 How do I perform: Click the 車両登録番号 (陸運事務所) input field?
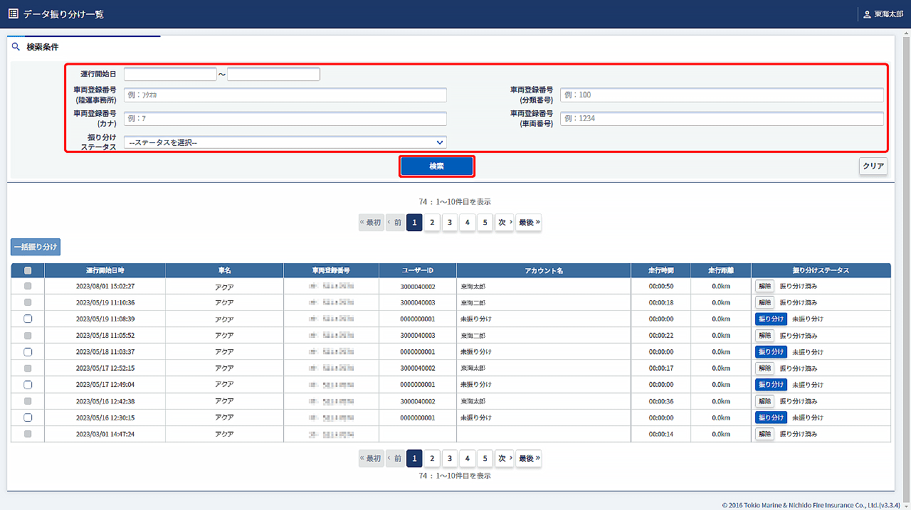(285, 95)
